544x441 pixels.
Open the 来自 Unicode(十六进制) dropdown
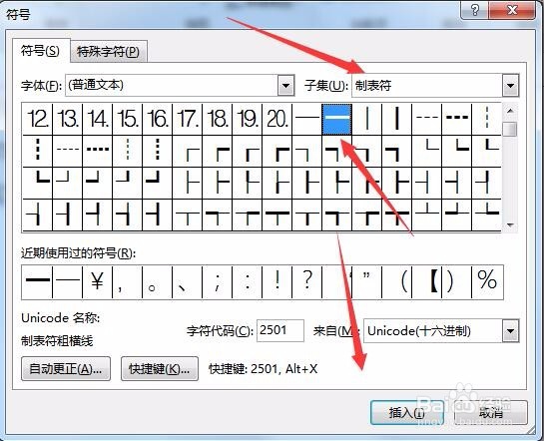[510, 331]
